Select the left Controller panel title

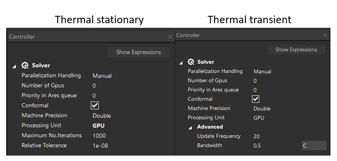coord(22,37)
